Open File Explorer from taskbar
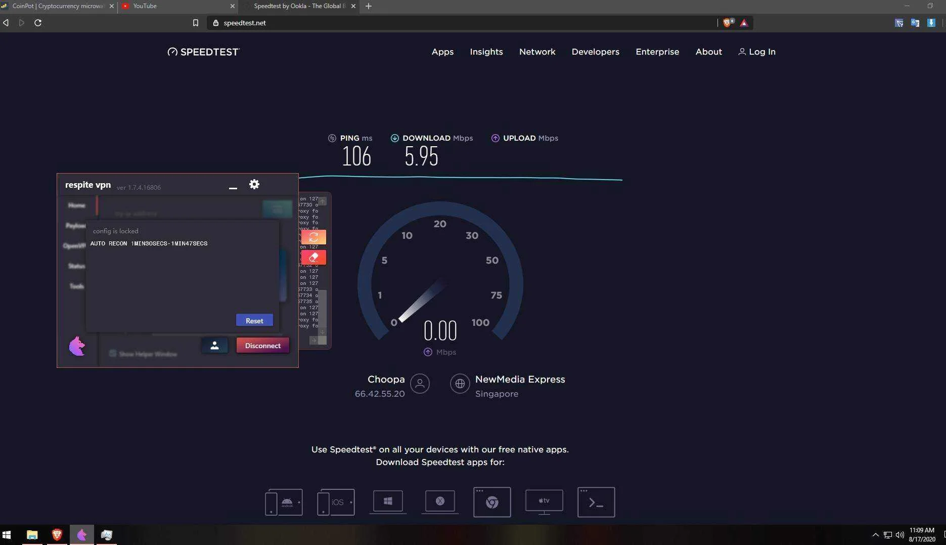 [32, 535]
